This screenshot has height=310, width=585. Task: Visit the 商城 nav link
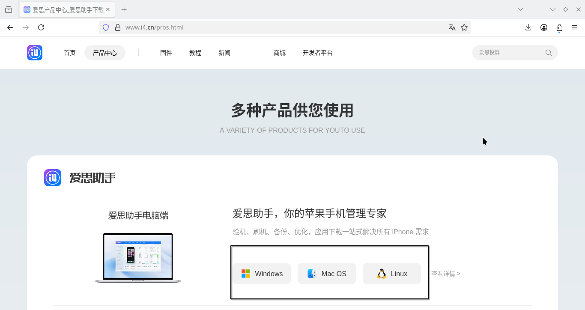coord(280,53)
